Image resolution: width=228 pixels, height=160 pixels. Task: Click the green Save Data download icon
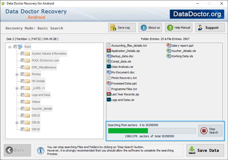click(x=192, y=150)
